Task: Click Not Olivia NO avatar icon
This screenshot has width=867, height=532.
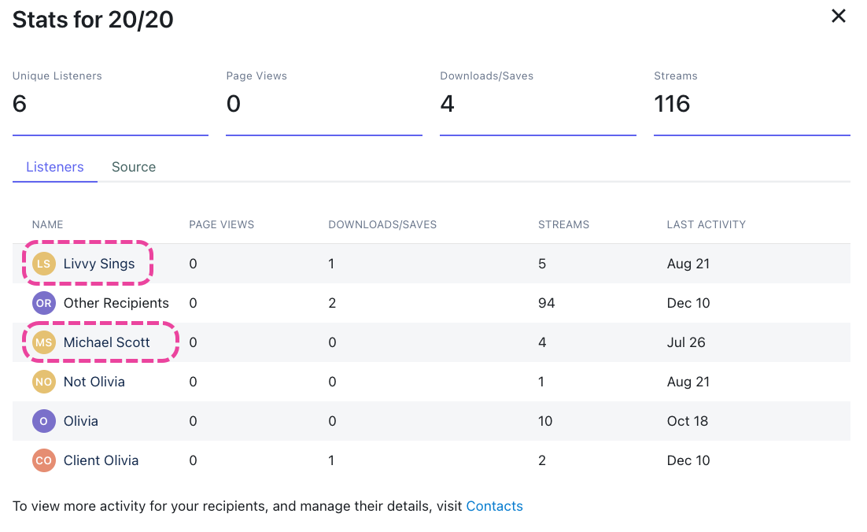Action: click(43, 382)
